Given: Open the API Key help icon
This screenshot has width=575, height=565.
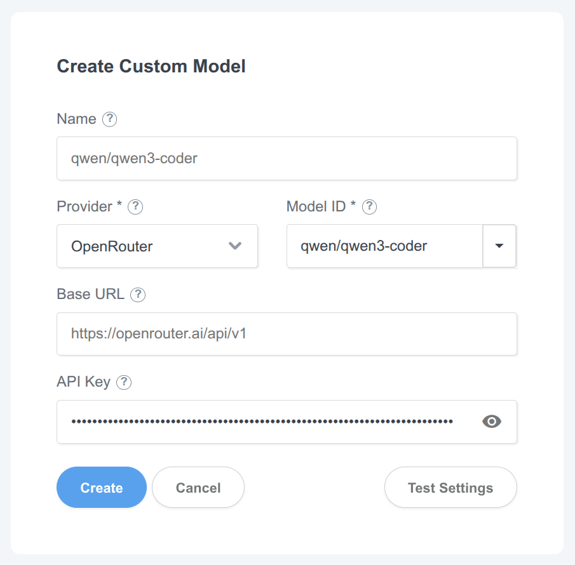Looking at the screenshot, I should [125, 382].
